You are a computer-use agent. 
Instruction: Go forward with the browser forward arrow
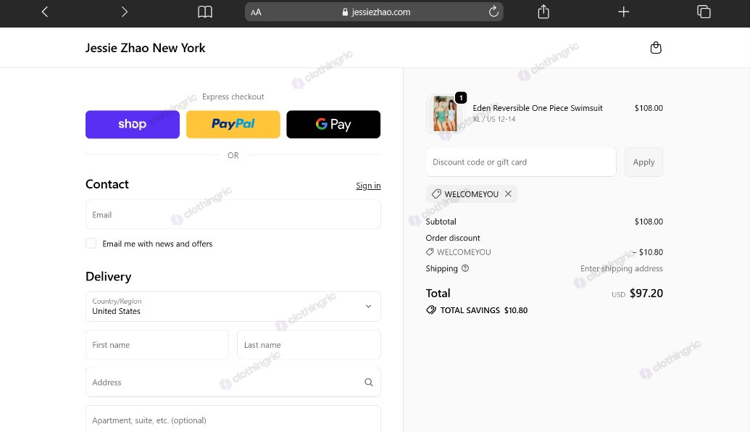[125, 12]
